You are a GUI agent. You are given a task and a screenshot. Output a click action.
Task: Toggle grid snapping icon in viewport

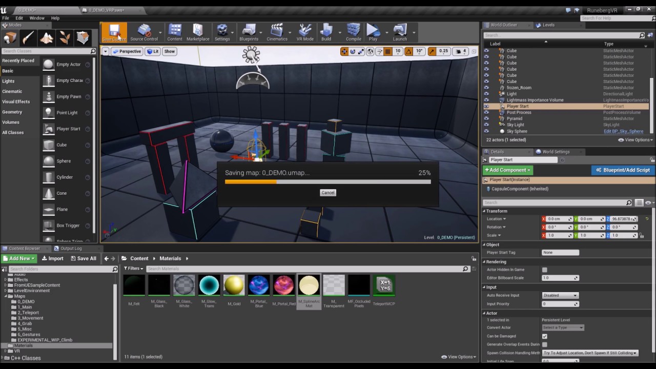[388, 51]
